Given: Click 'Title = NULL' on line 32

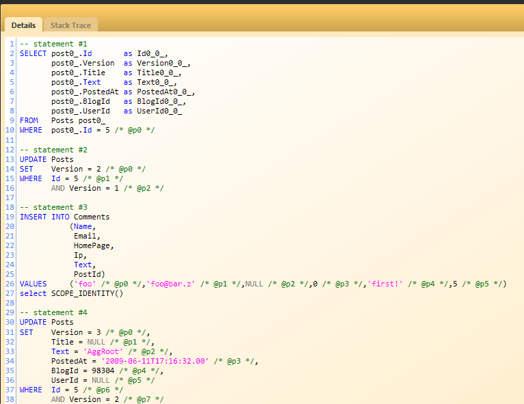Looking at the screenshot, I should point(78,342).
